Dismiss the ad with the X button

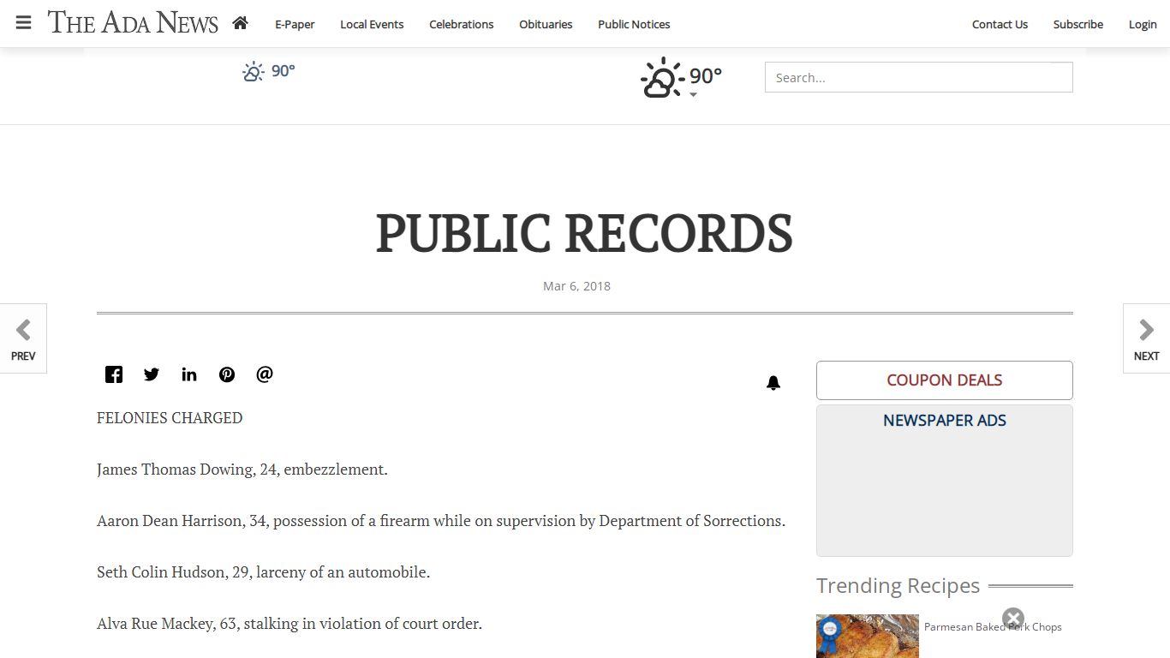[1013, 619]
